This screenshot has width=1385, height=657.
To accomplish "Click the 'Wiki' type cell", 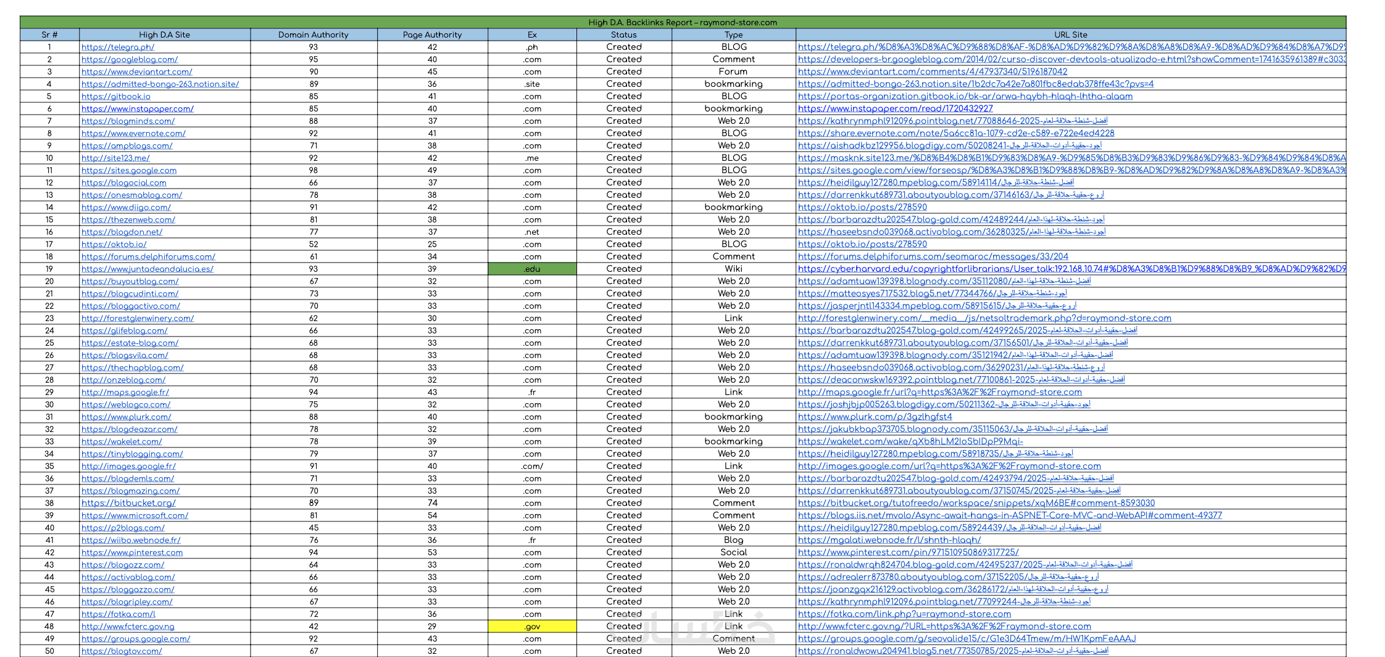I will point(733,269).
